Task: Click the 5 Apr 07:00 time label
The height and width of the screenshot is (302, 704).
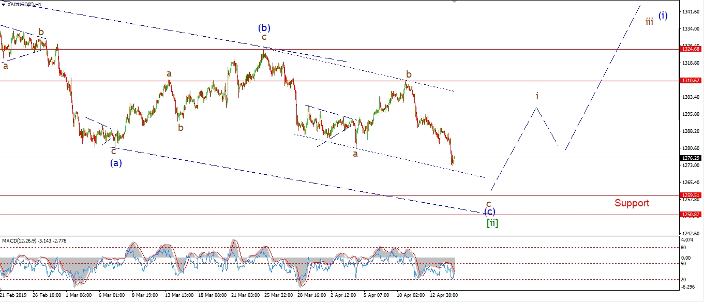Action: 377,295
